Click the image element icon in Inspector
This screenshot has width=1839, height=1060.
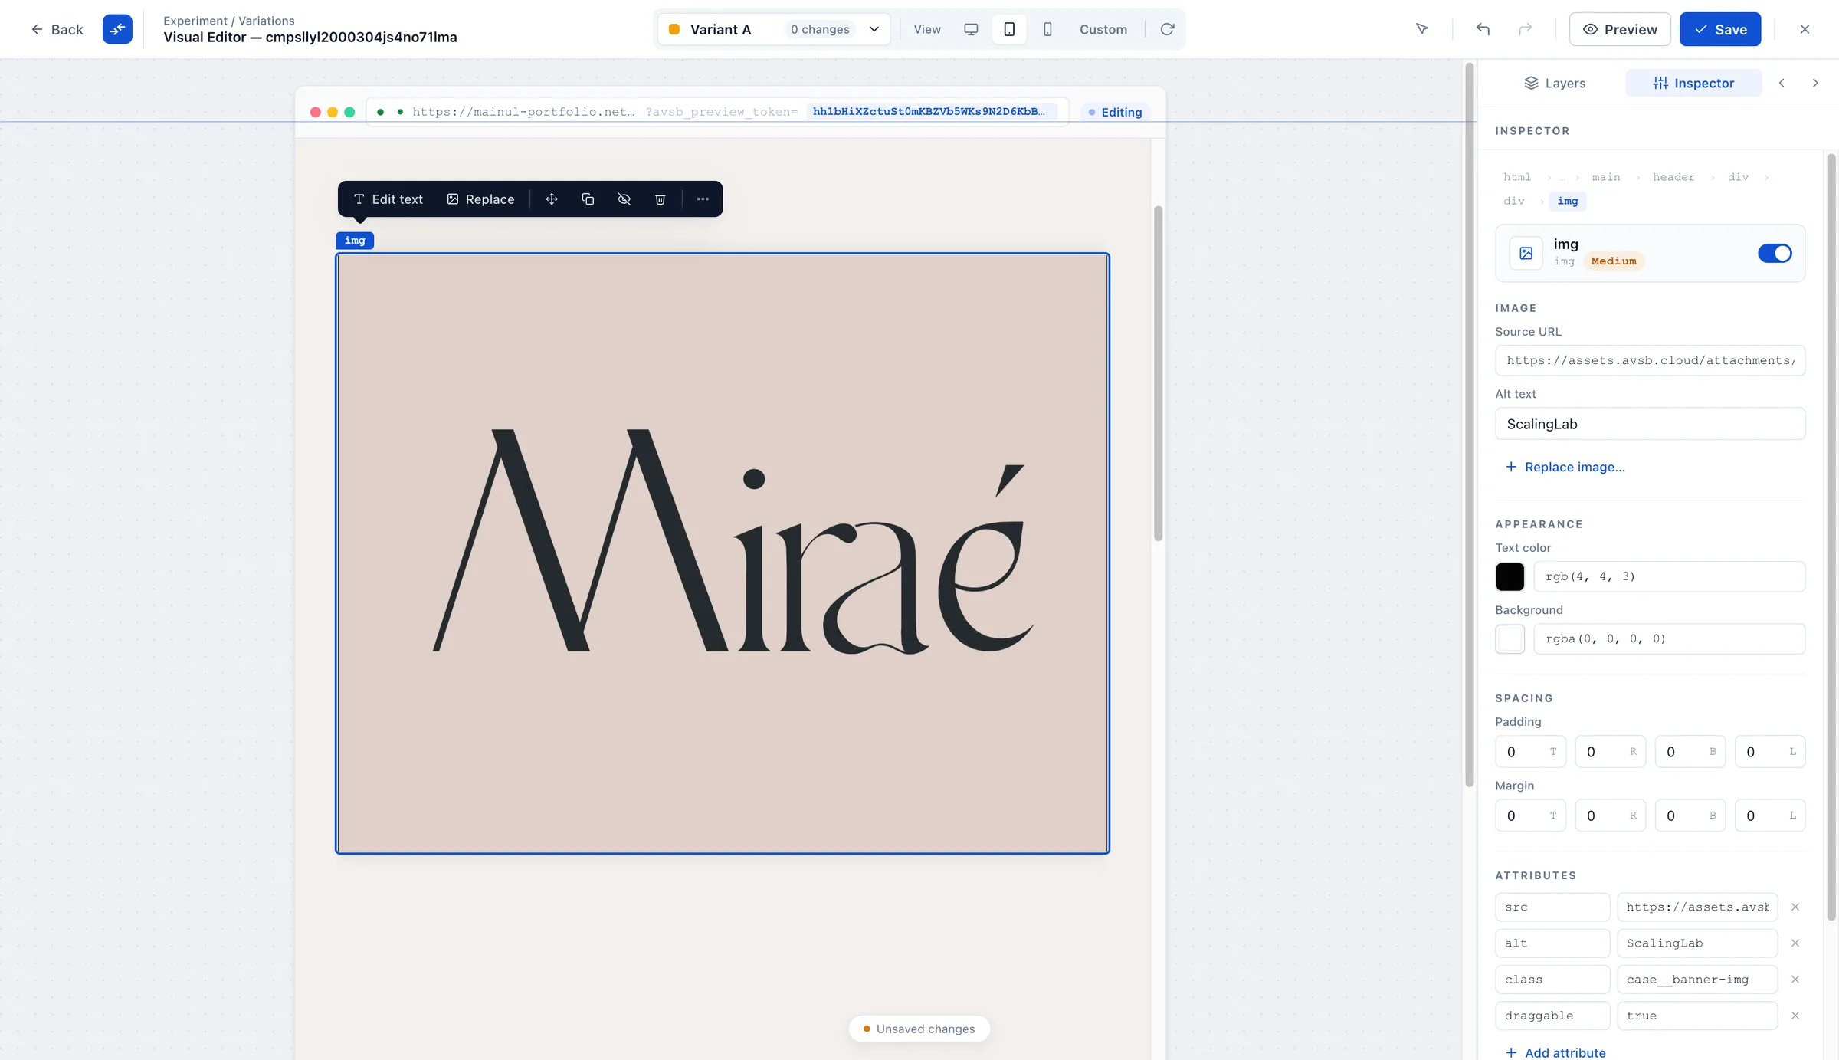(x=1526, y=253)
